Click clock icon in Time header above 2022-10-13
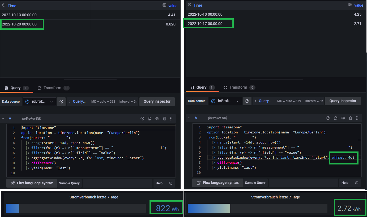 point(4,5)
